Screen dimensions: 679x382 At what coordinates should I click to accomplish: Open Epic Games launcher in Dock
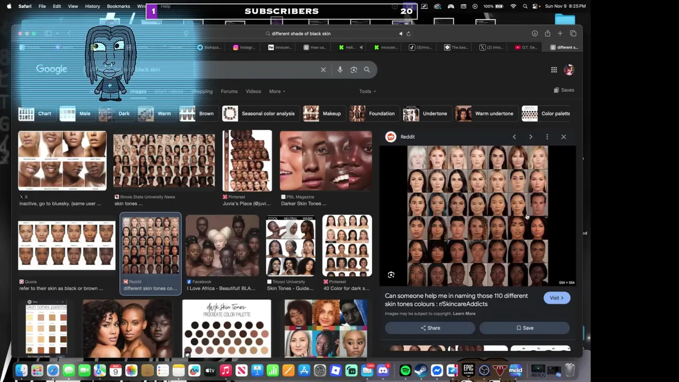click(468, 370)
